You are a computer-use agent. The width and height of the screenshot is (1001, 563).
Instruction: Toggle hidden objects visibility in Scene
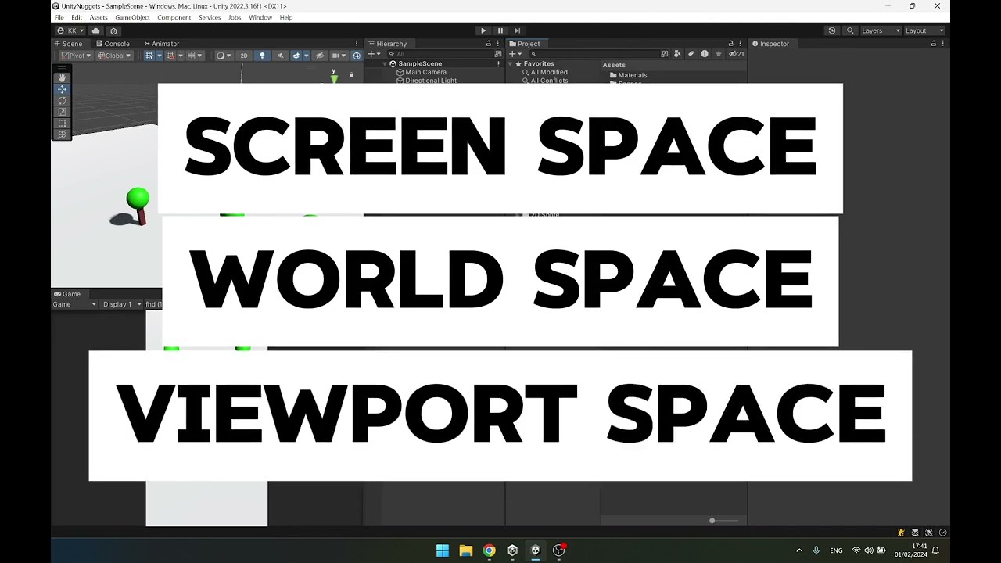(x=319, y=56)
